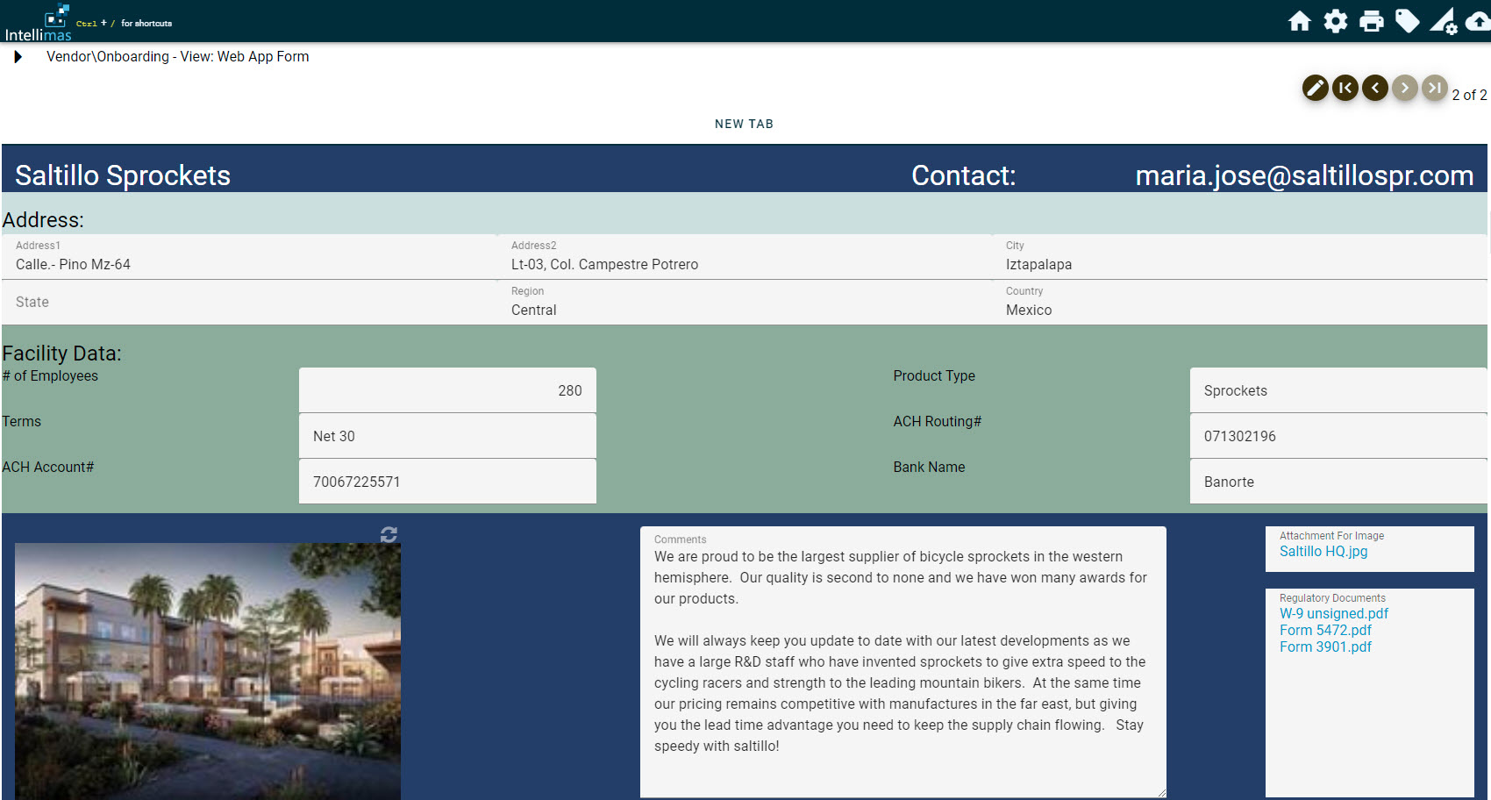Open the home icon in the top bar

click(x=1300, y=21)
